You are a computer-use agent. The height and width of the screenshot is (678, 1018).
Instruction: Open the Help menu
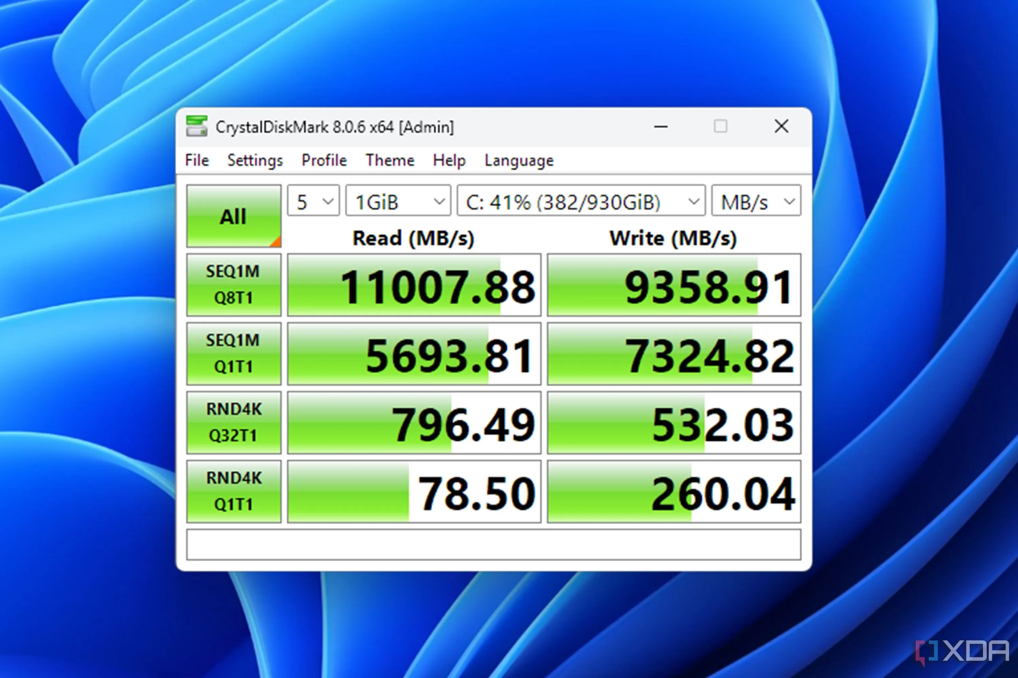tap(449, 160)
